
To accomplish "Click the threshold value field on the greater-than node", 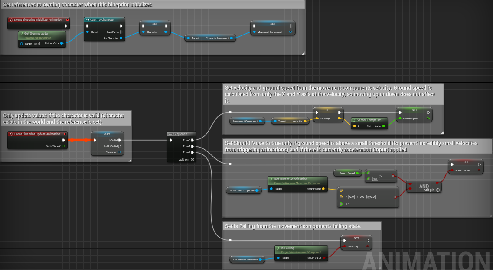I will point(375,179).
